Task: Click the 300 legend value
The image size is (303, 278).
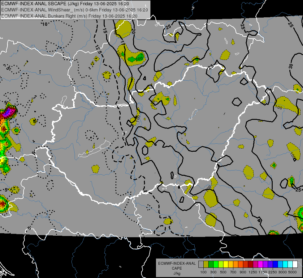Action: 213,272
